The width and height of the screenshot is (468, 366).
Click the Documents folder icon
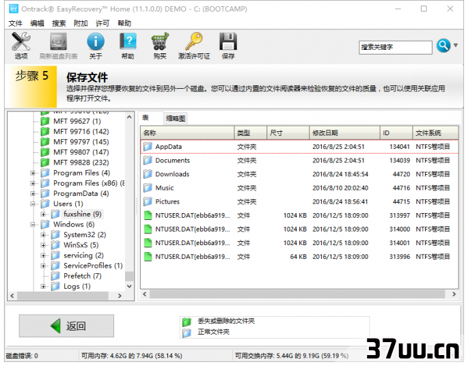pyautogui.click(x=148, y=160)
